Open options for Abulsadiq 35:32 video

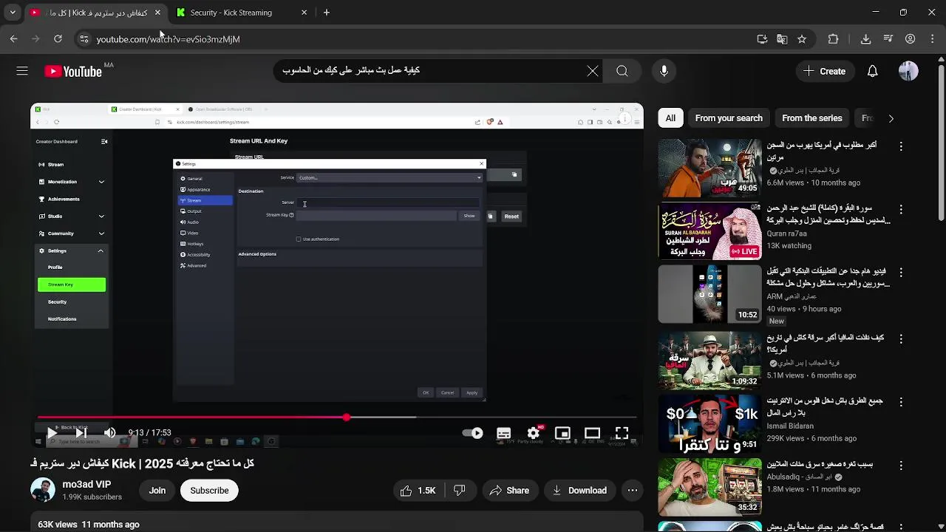[900, 465]
